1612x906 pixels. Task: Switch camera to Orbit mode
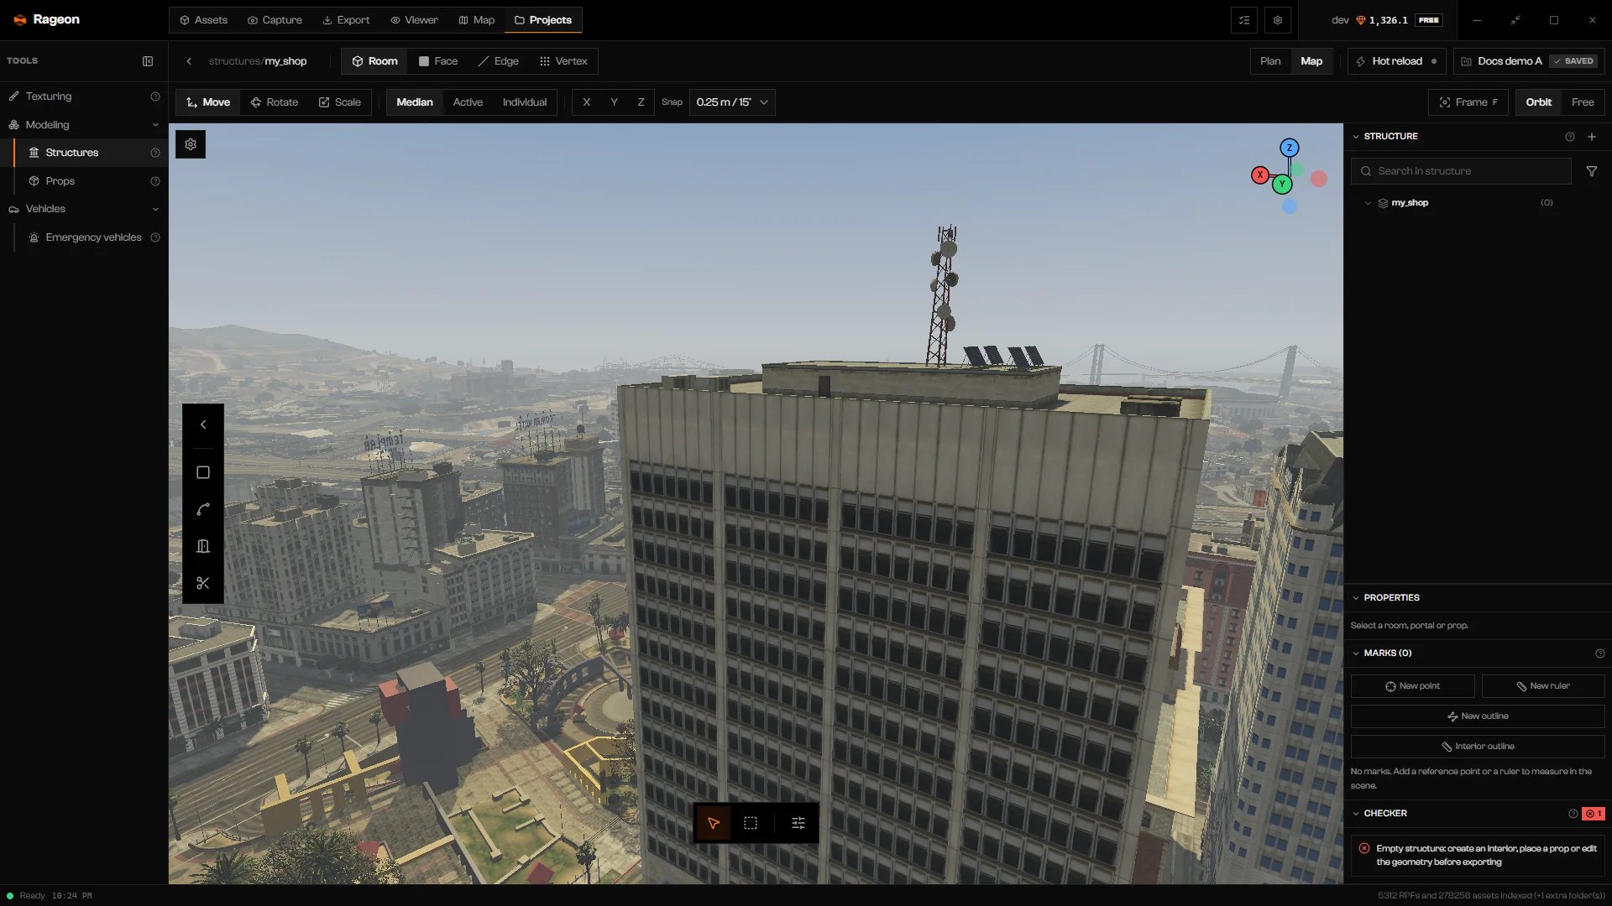tap(1539, 102)
